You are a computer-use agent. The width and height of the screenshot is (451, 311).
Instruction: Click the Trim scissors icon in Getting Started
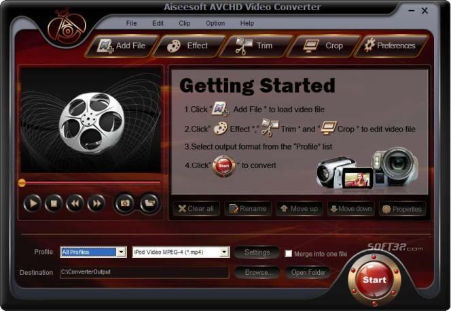point(269,127)
